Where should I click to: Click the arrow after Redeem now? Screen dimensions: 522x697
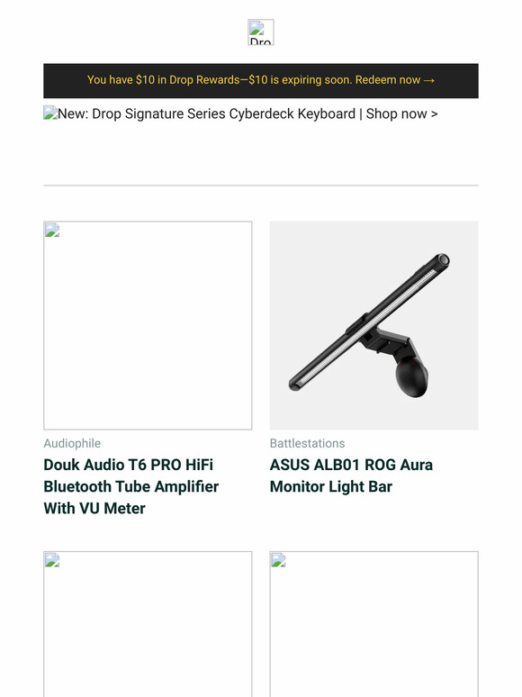coord(429,80)
